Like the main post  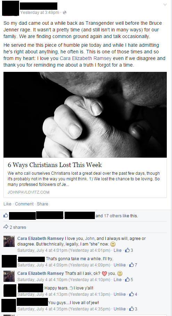7,204
